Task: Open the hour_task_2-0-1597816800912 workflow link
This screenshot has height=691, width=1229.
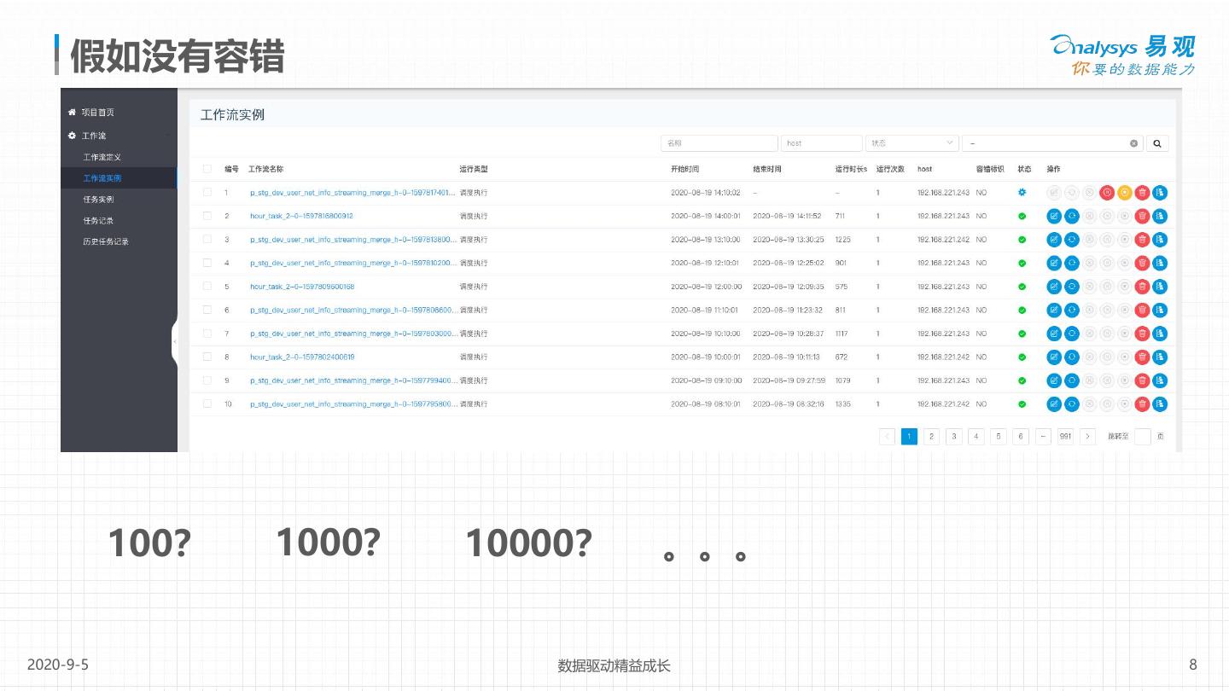Action: 301,217
